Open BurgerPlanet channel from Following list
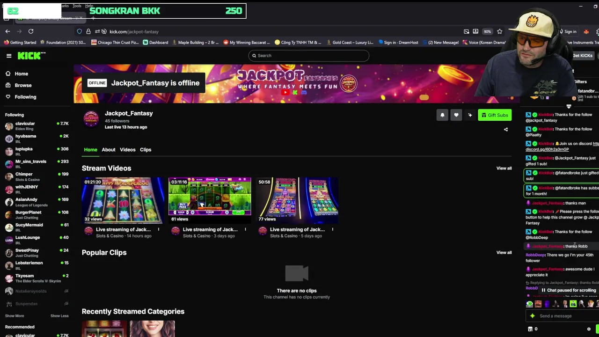The height and width of the screenshot is (337, 599). point(36,215)
